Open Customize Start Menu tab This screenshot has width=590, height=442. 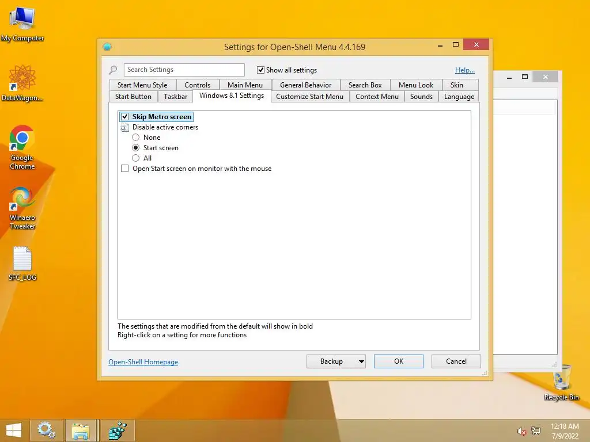(x=309, y=97)
